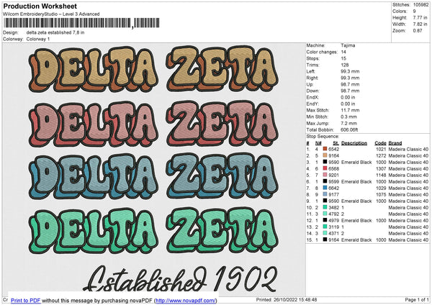Select the Wilcom EmbroideryStudio subtitle
The height and width of the screenshot is (305, 432).
51,14
